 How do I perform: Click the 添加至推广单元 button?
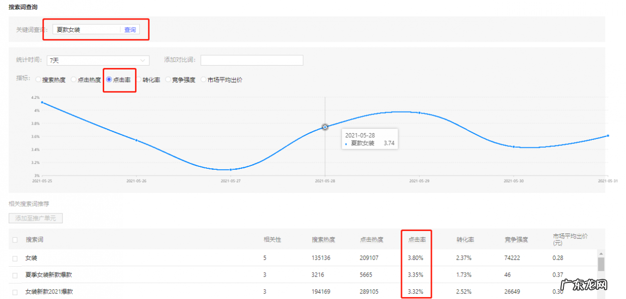pos(36,218)
